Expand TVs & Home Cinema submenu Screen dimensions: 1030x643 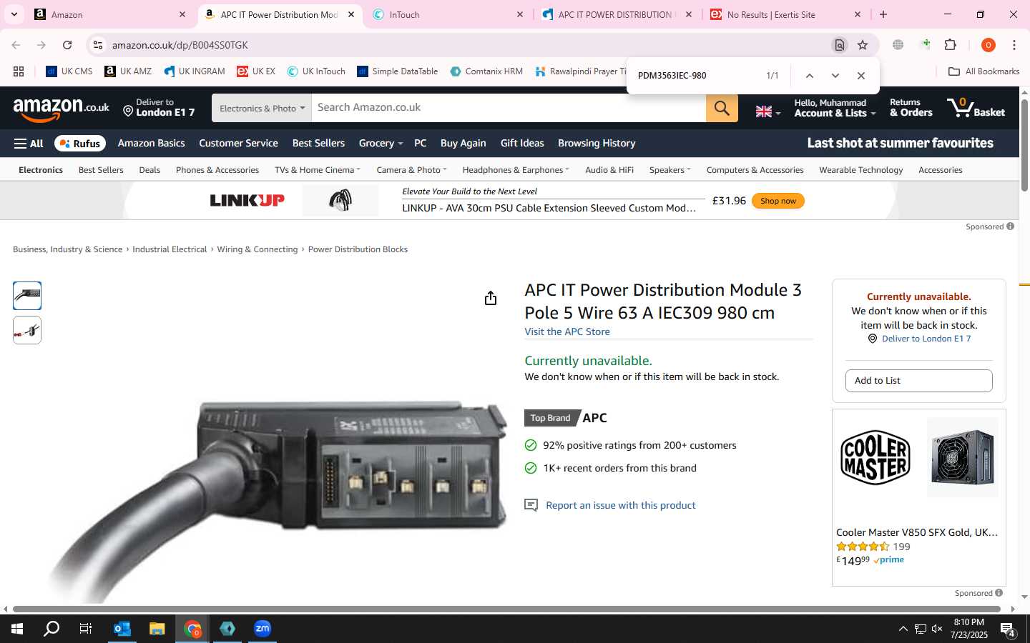coord(317,170)
